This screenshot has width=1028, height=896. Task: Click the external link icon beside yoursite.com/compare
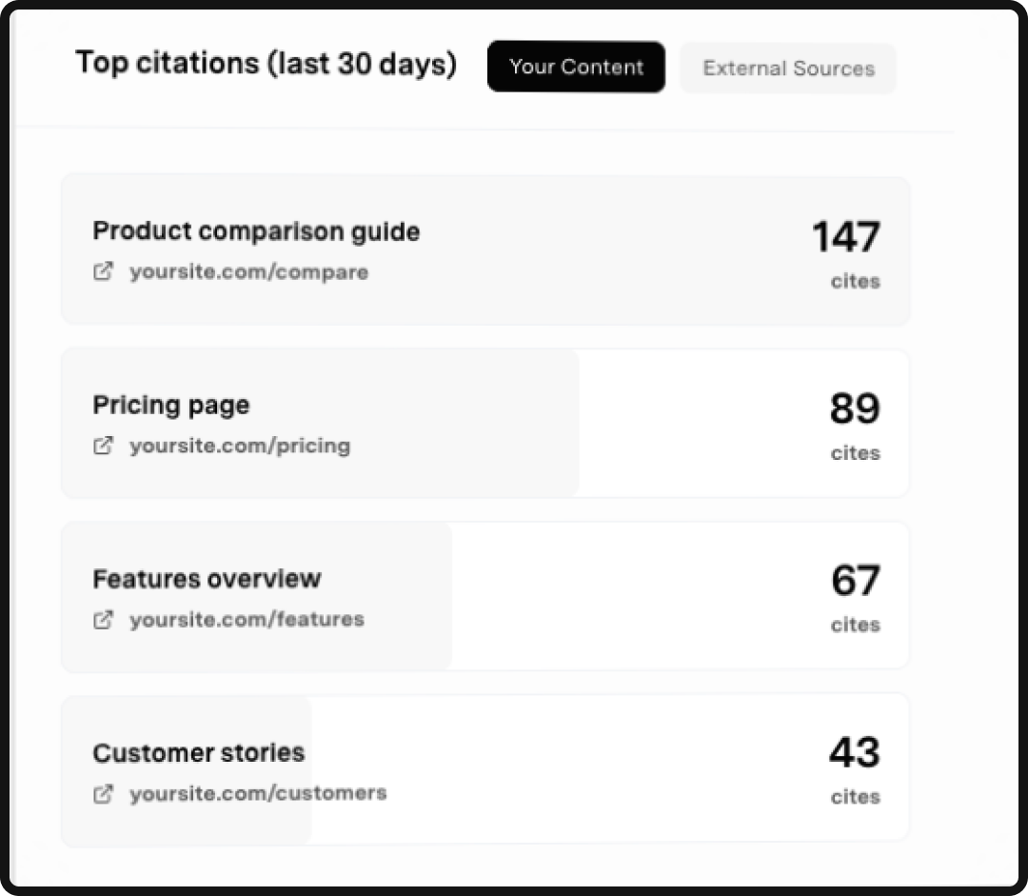[103, 271]
